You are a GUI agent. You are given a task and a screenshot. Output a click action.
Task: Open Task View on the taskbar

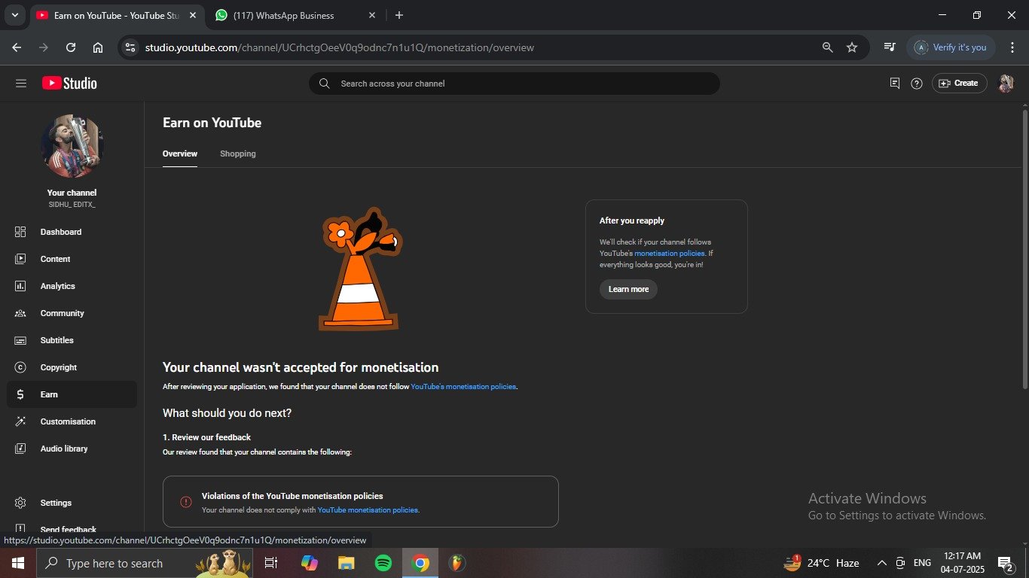tap(271, 563)
